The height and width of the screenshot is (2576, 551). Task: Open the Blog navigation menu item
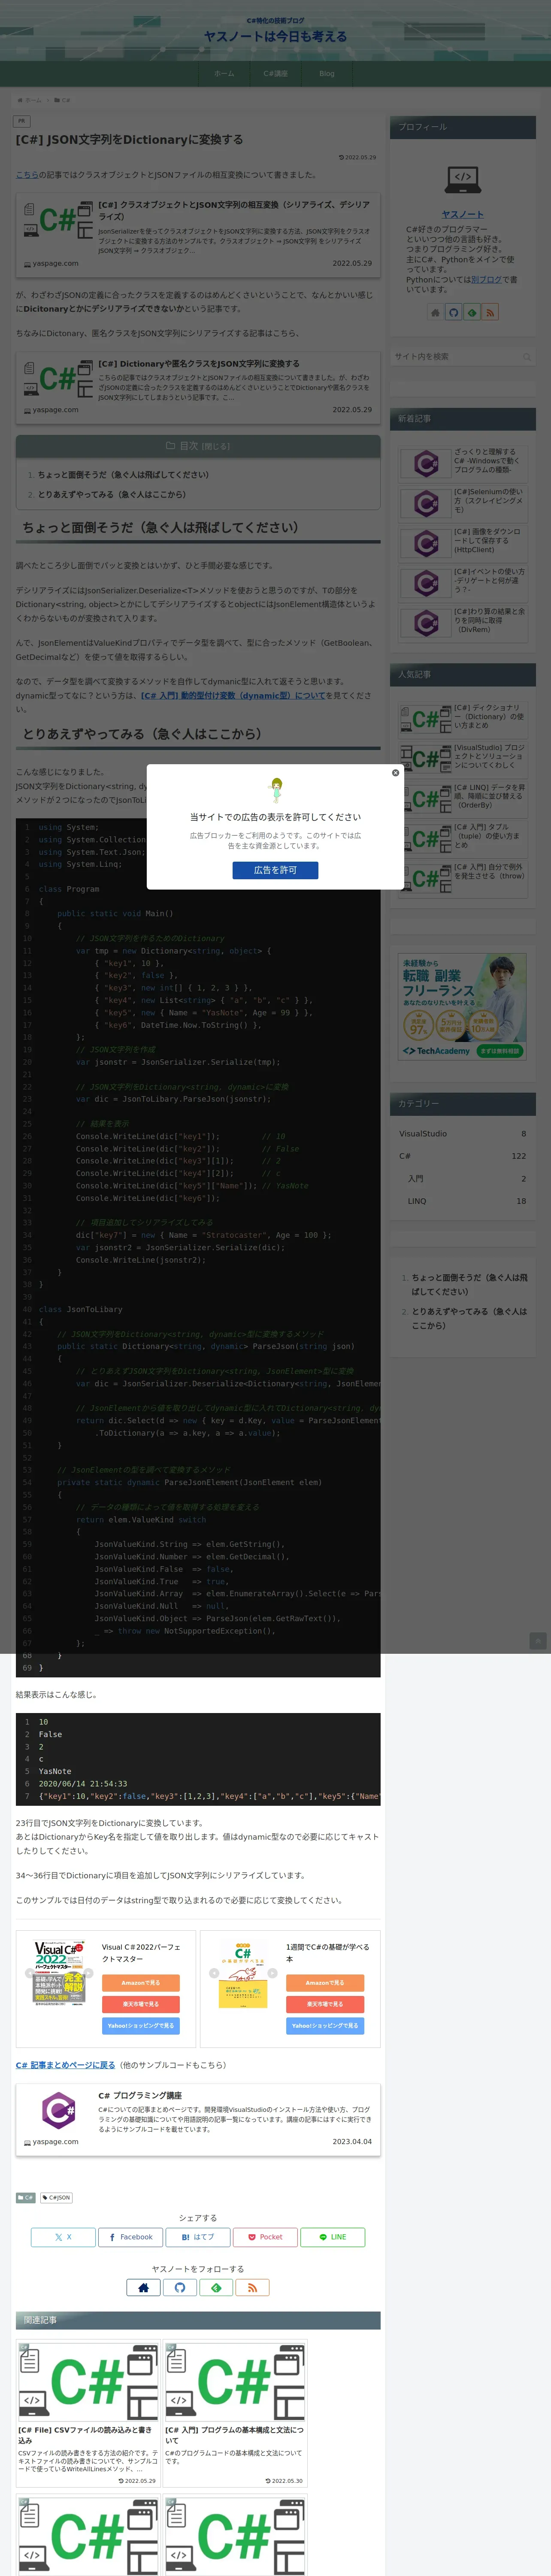click(327, 74)
